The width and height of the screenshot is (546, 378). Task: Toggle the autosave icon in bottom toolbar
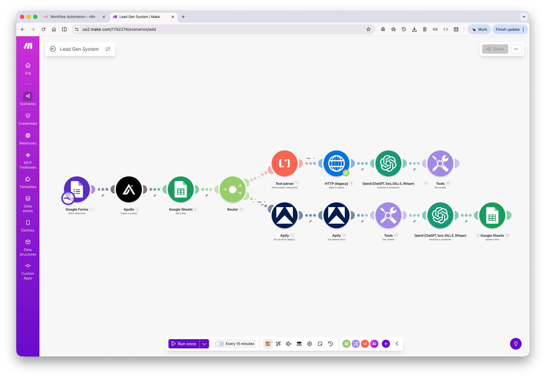[268, 344]
